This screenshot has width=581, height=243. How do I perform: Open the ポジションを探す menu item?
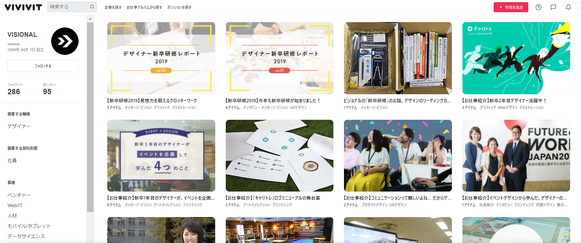pos(179,7)
